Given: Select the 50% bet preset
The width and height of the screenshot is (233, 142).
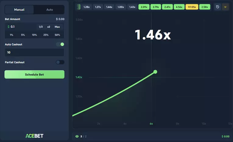Looking at the screenshot, I should pyautogui.click(x=57, y=35).
